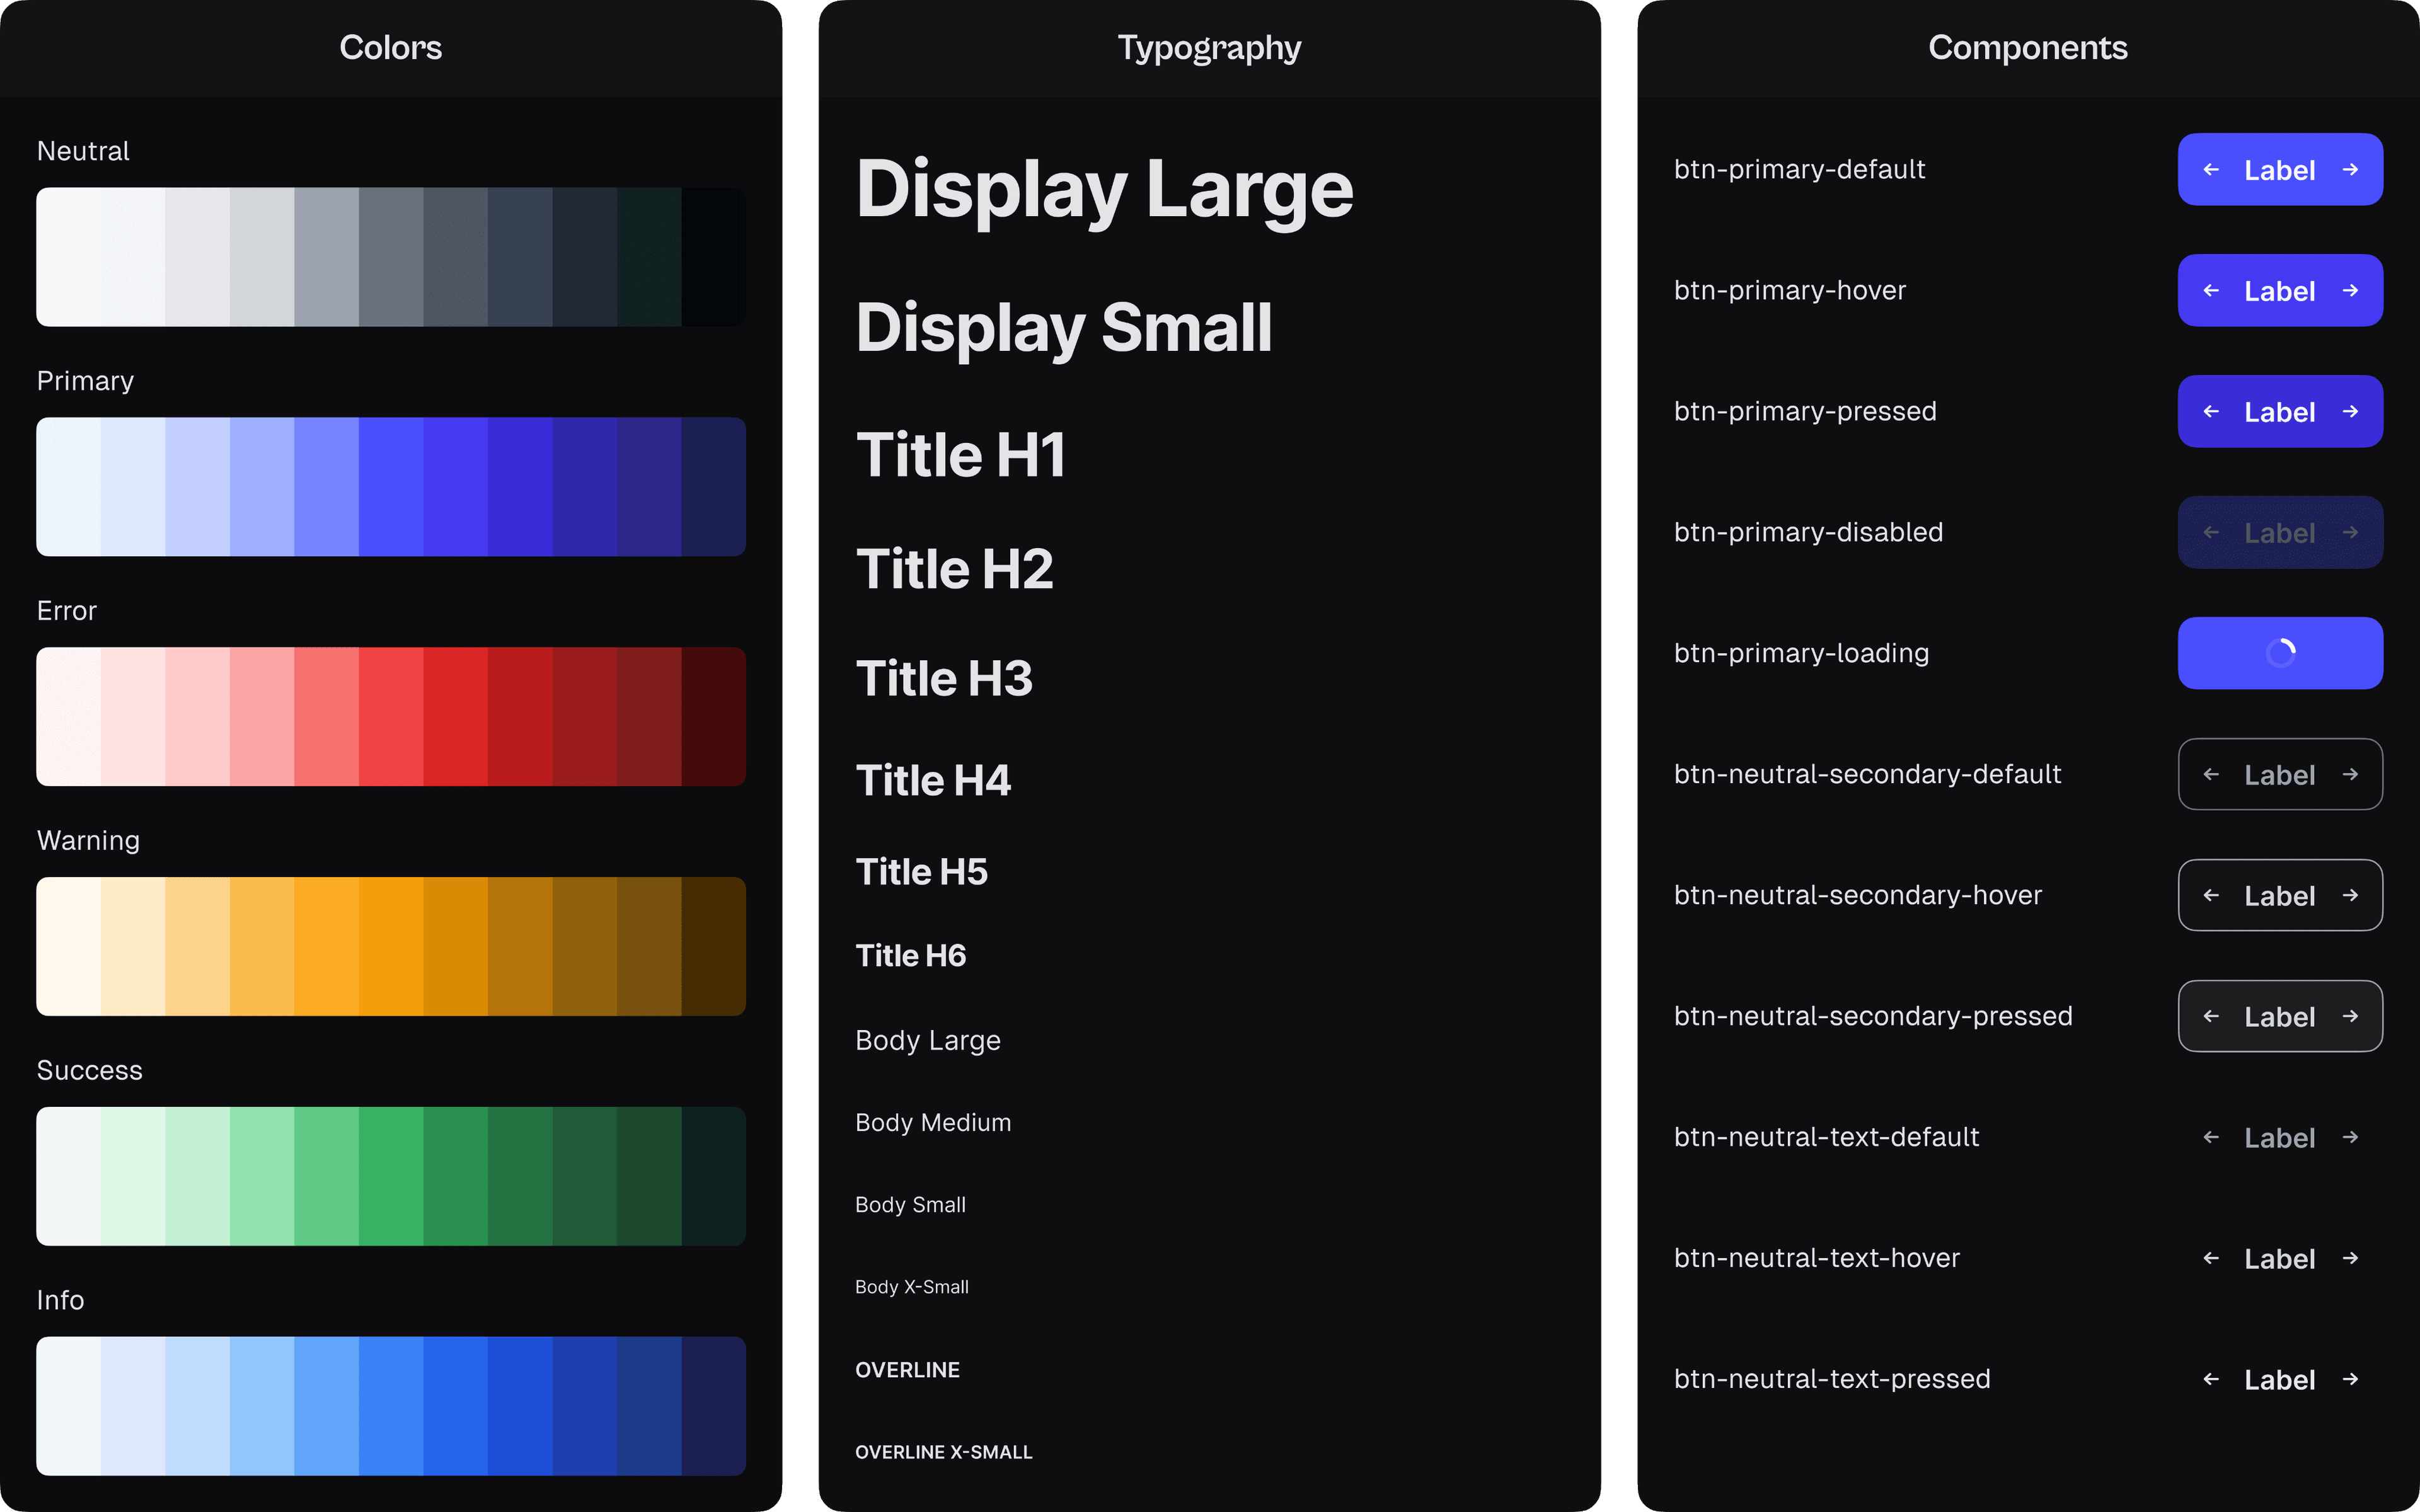Click the OVERLINE X-SMALL text sample
The width and height of the screenshot is (2420, 1512).
(x=944, y=1452)
